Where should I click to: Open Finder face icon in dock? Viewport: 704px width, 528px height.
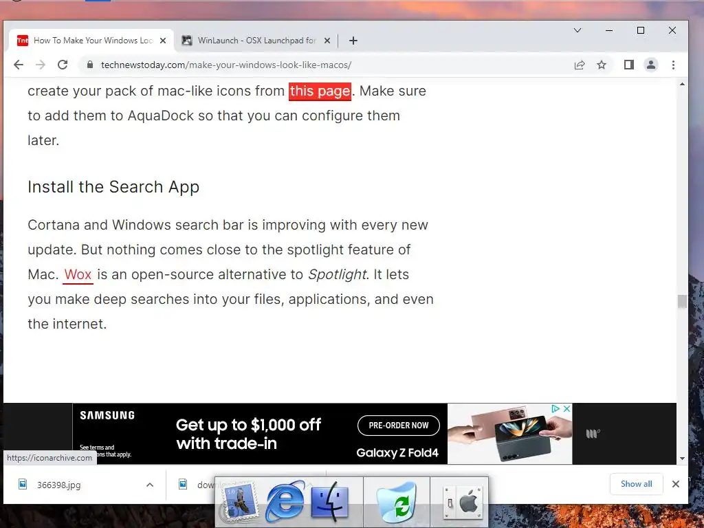coord(329,501)
